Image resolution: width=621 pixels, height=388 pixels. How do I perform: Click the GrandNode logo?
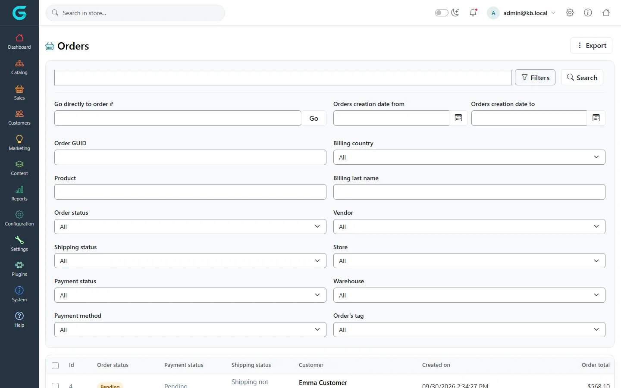click(19, 13)
